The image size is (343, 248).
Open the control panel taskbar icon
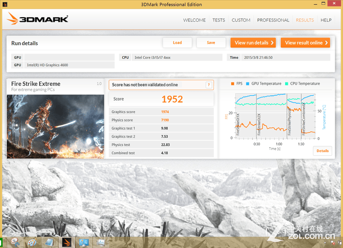pos(84,242)
